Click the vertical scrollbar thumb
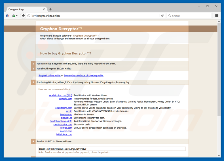 (219, 69)
